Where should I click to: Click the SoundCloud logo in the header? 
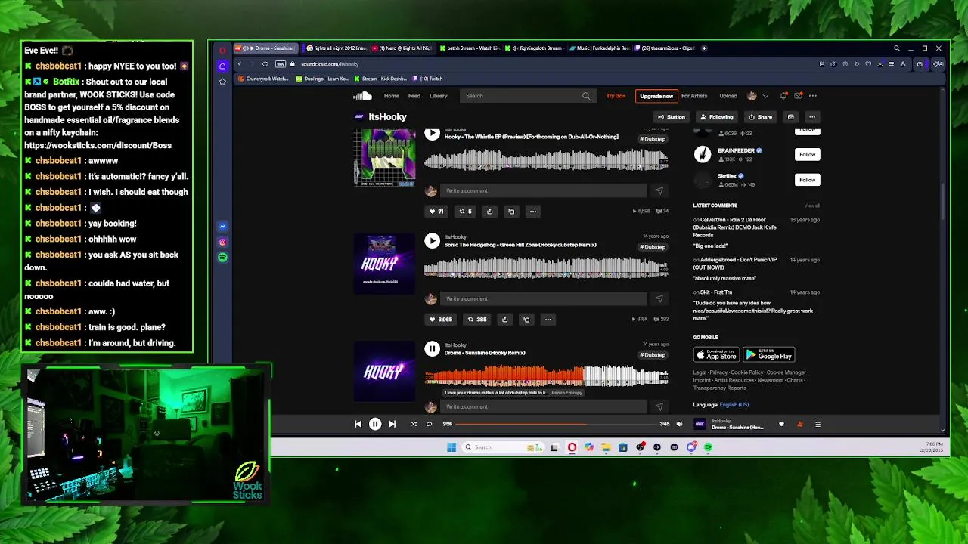pyautogui.click(x=363, y=96)
